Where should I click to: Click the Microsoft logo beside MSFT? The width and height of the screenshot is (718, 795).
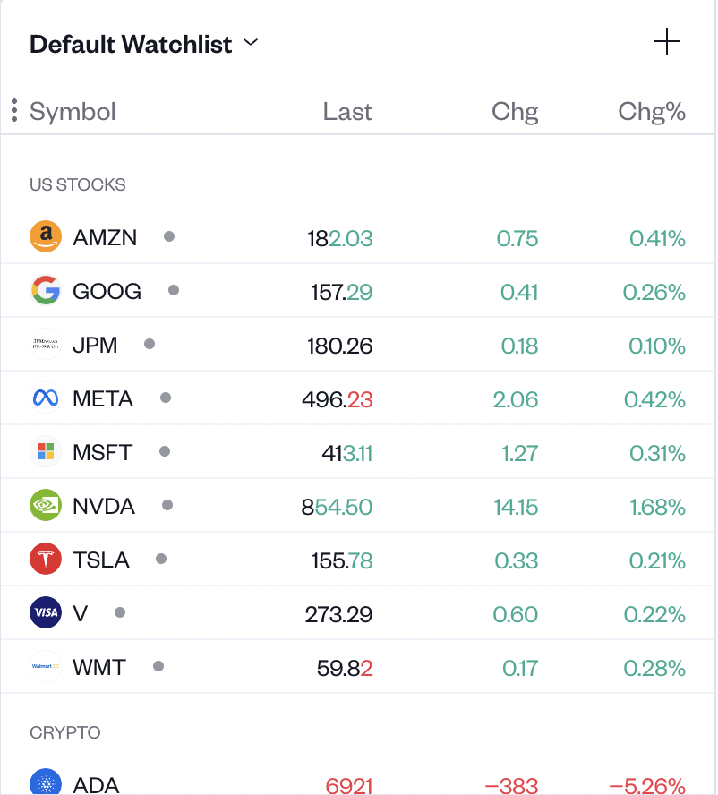coord(46,451)
